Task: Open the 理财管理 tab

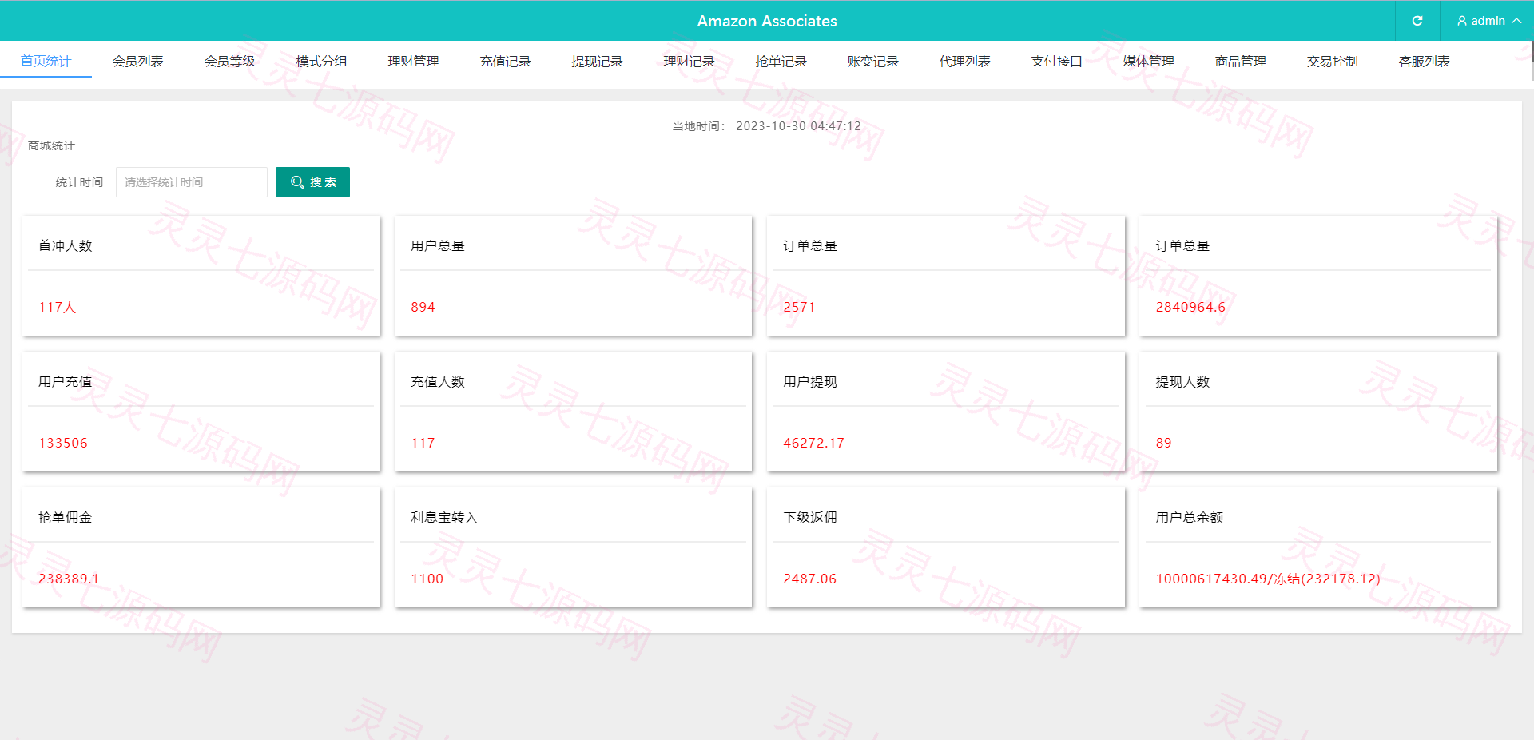Action: (413, 61)
